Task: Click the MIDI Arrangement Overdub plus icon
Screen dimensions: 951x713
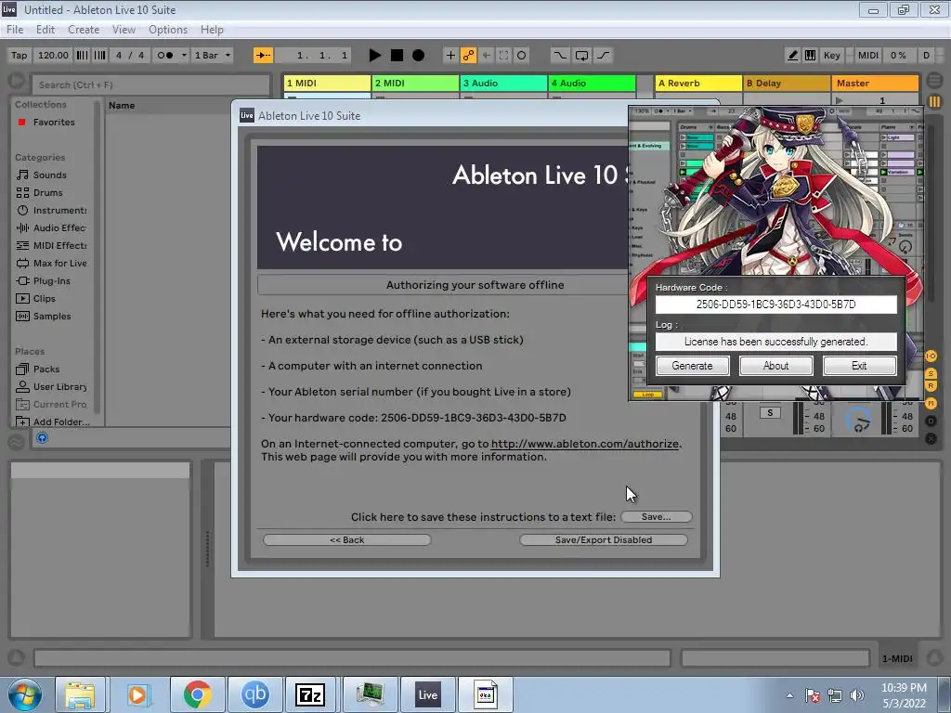Action: coord(450,55)
